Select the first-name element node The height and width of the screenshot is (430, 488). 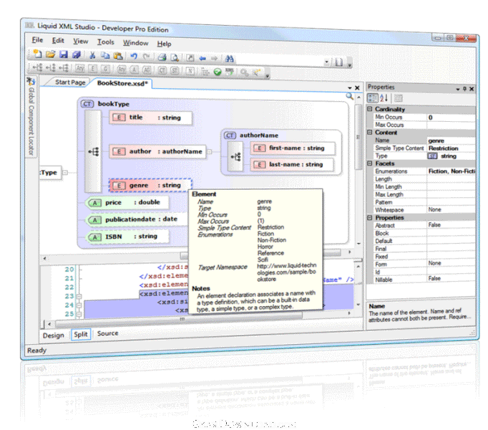click(x=293, y=148)
